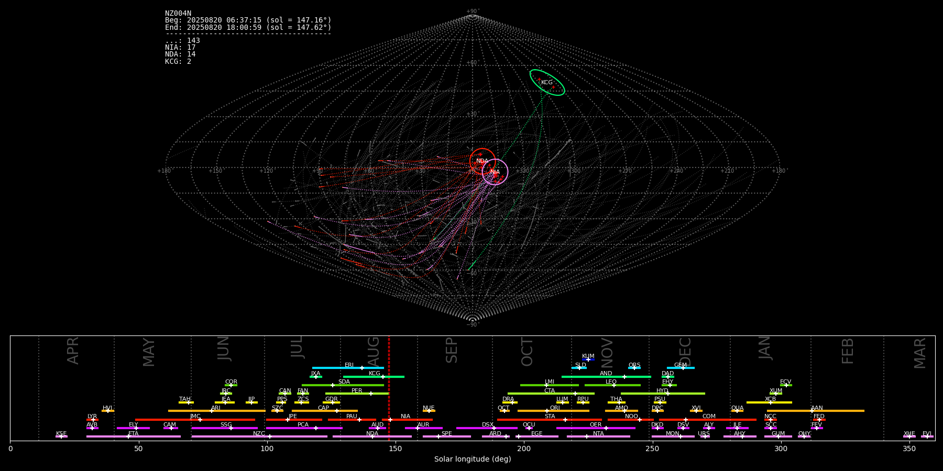943x471 pixels.
Task: Click the red NDA radiant circle on sky map
Action: click(x=483, y=161)
